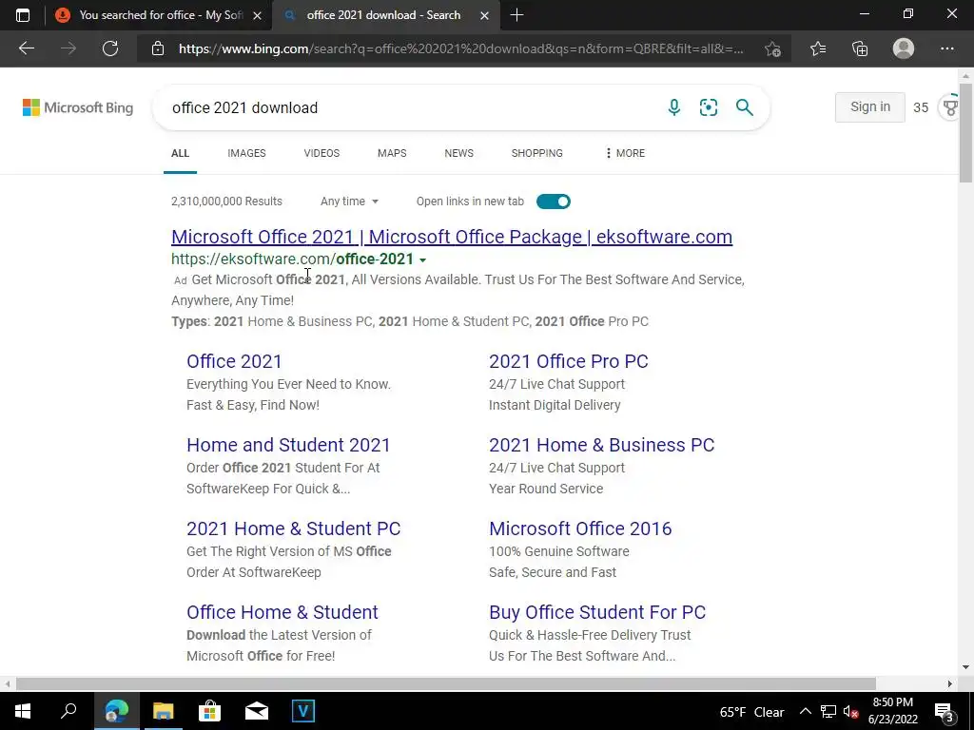Open Microsoft Office 2016 link
The image size is (974, 730).
click(x=580, y=528)
